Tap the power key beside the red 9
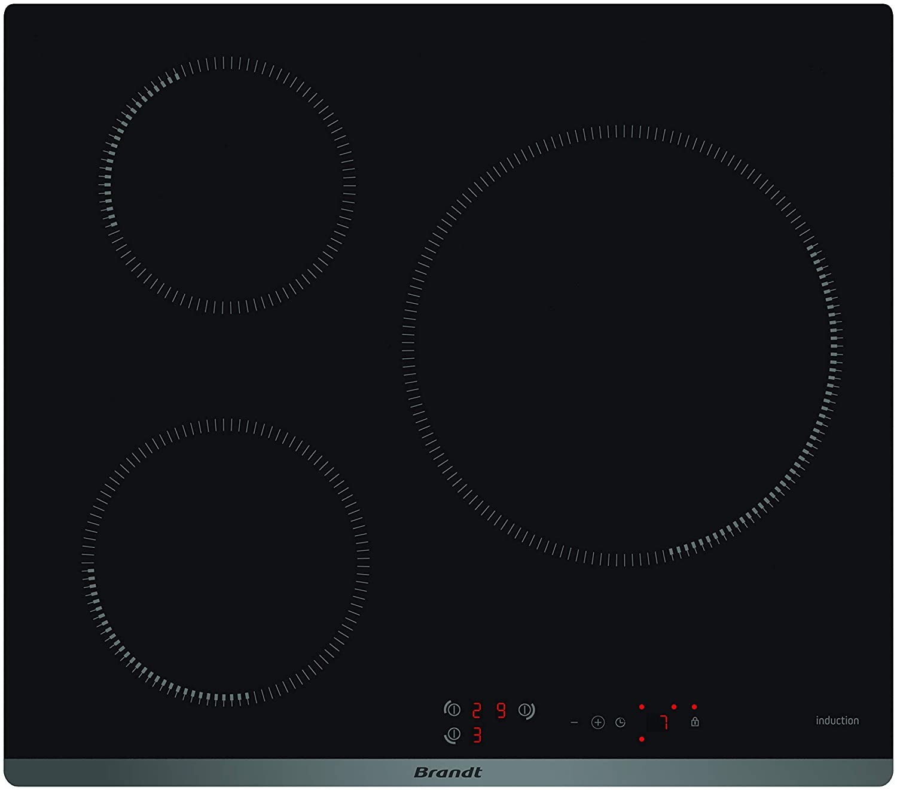This screenshot has height=790, width=897. pos(526,710)
